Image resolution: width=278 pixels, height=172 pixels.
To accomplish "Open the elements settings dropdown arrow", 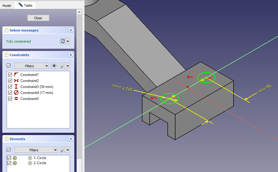I will click(68, 150).
